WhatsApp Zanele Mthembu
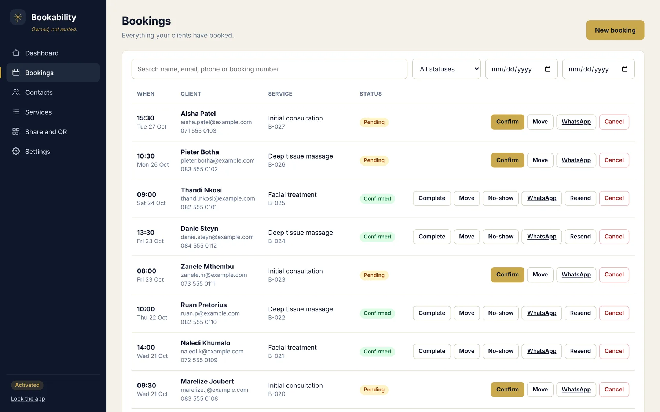Screen dimensions: 660x412 point(576,275)
